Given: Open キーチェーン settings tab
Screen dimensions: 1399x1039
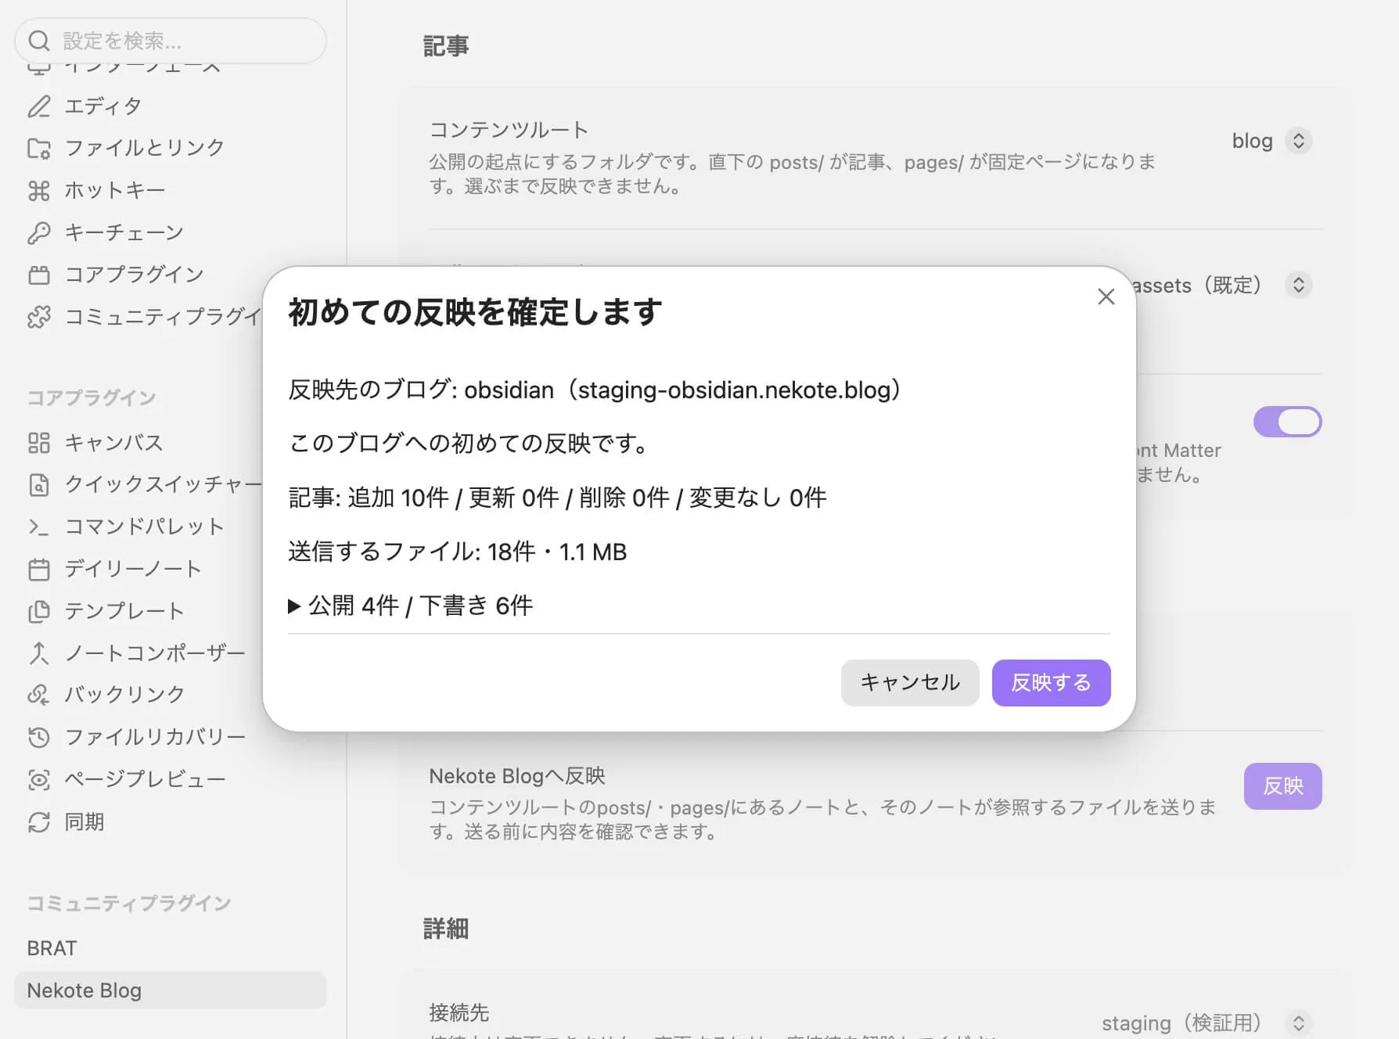Looking at the screenshot, I should click(124, 232).
